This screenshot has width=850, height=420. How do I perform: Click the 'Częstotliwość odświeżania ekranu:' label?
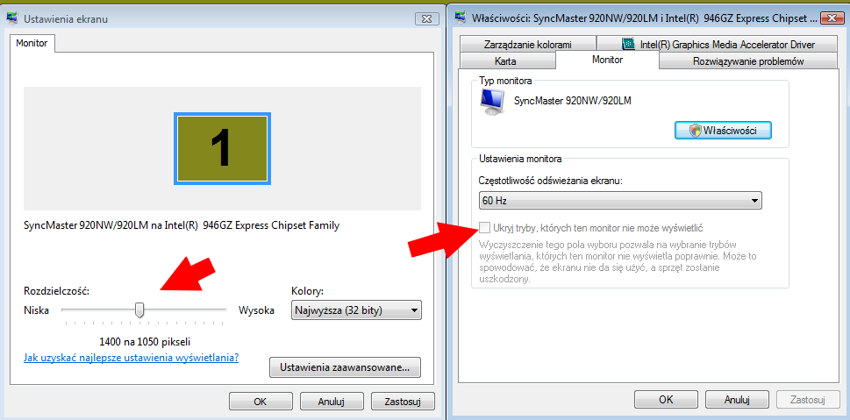coord(551,181)
